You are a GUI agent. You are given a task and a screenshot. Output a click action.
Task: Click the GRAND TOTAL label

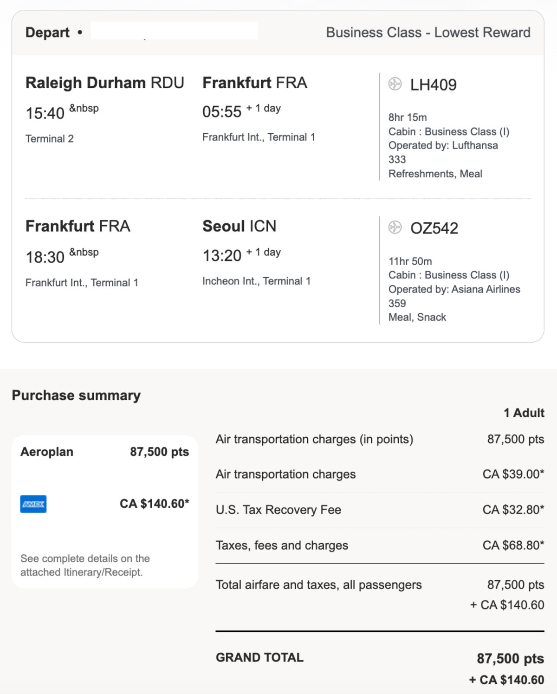tap(259, 657)
